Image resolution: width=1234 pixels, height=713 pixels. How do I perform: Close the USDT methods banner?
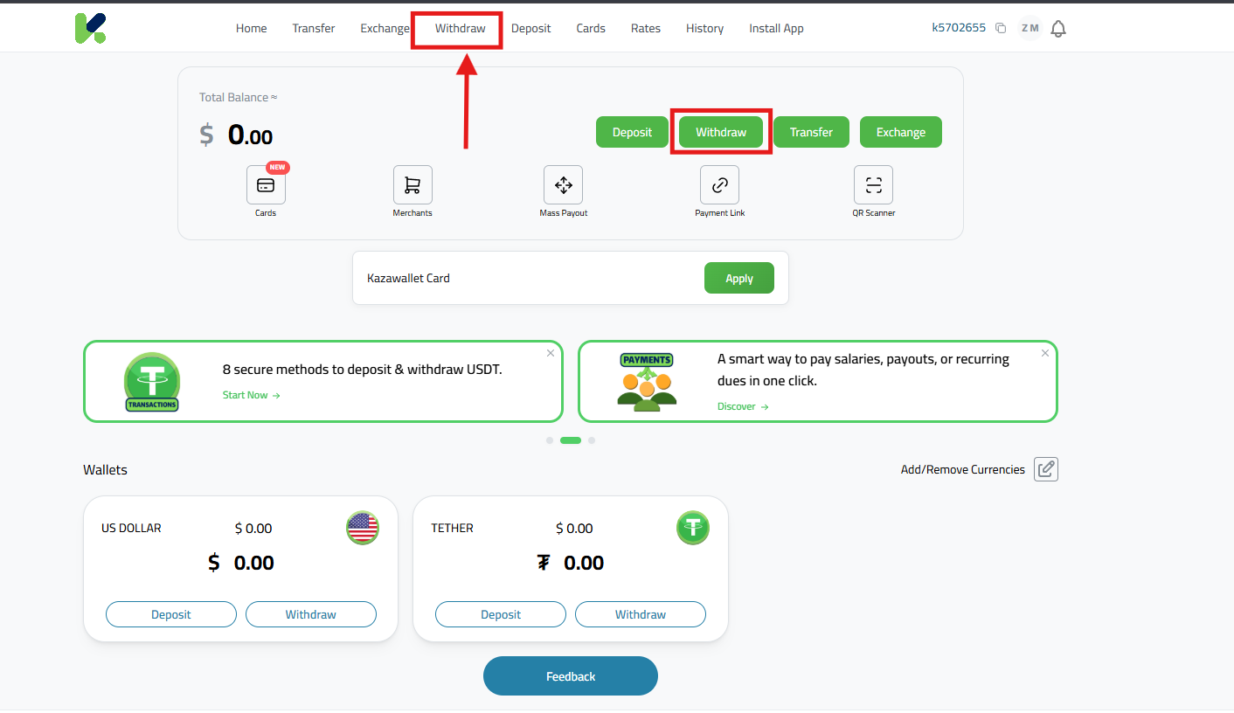coord(551,353)
